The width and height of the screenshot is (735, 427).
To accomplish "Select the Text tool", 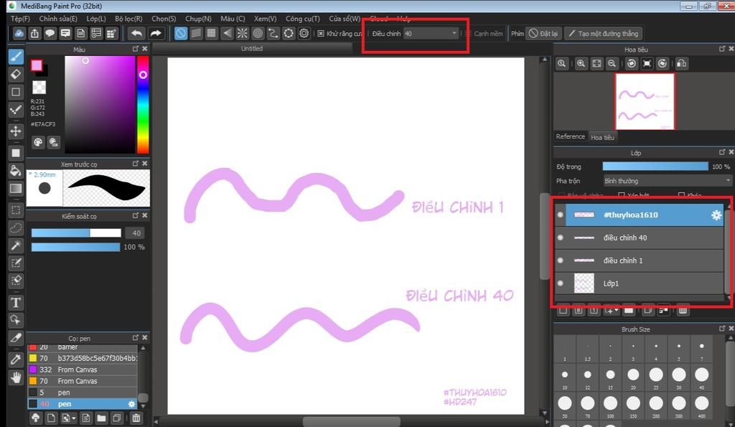I will (16, 302).
